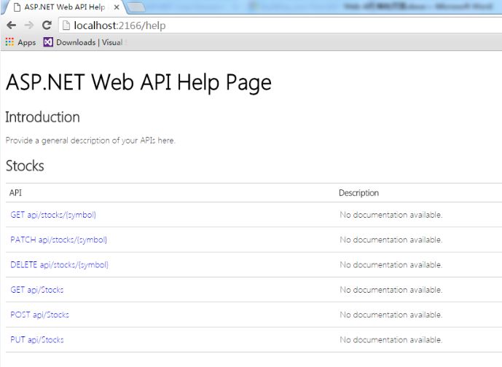Open the DELETE api/stocks/{symbol} link

(59, 264)
